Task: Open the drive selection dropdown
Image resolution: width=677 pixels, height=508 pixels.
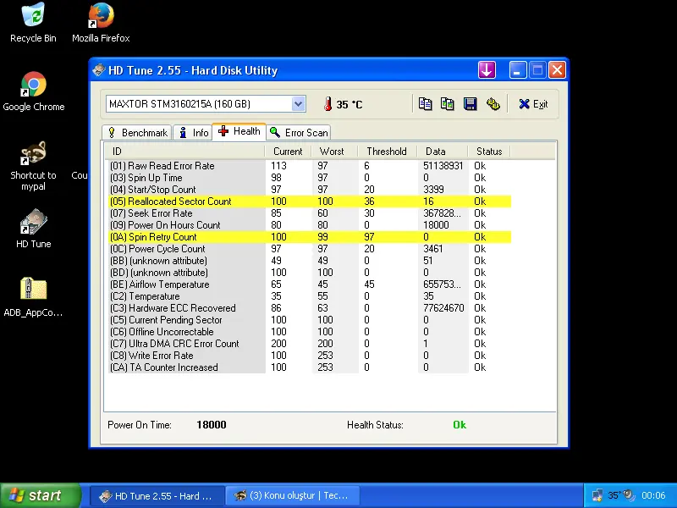Action: tap(298, 103)
